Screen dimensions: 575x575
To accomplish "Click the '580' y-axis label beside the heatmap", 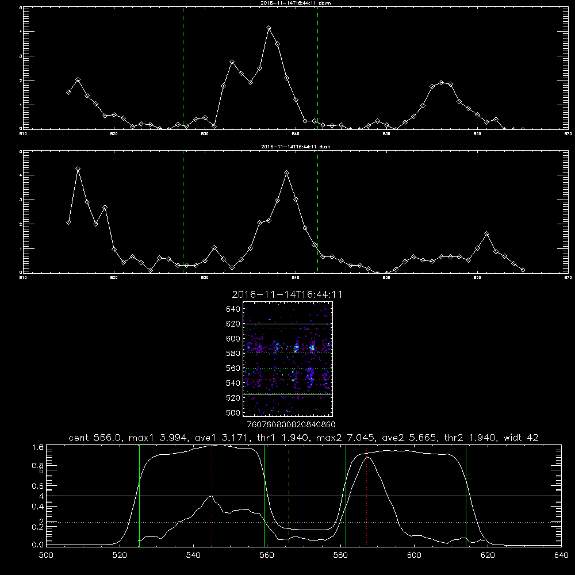I will [x=233, y=354].
